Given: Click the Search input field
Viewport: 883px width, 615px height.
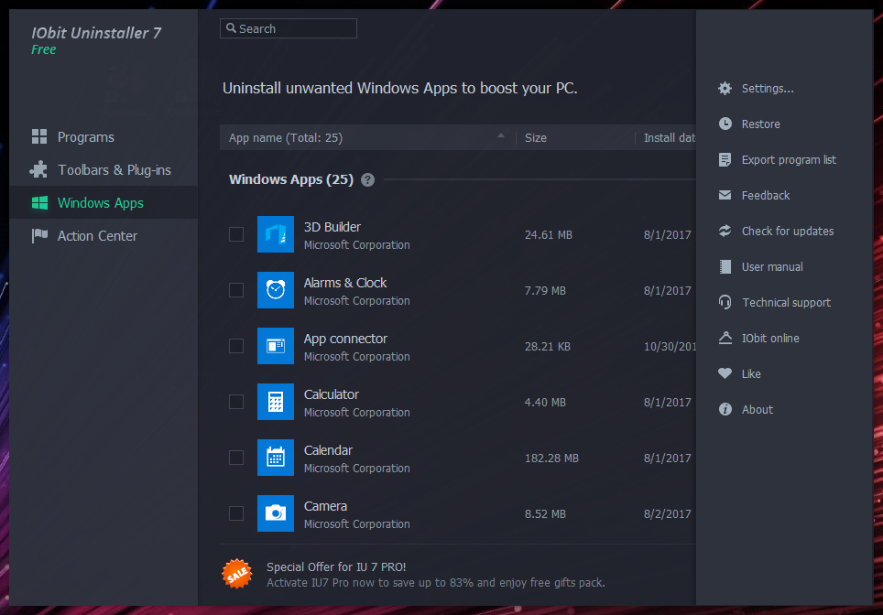Looking at the screenshot, I should (x=289, y=28).
